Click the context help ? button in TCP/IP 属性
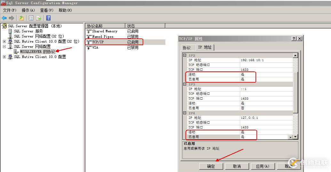This screenshot has height=172, width=331. (294, 38)
